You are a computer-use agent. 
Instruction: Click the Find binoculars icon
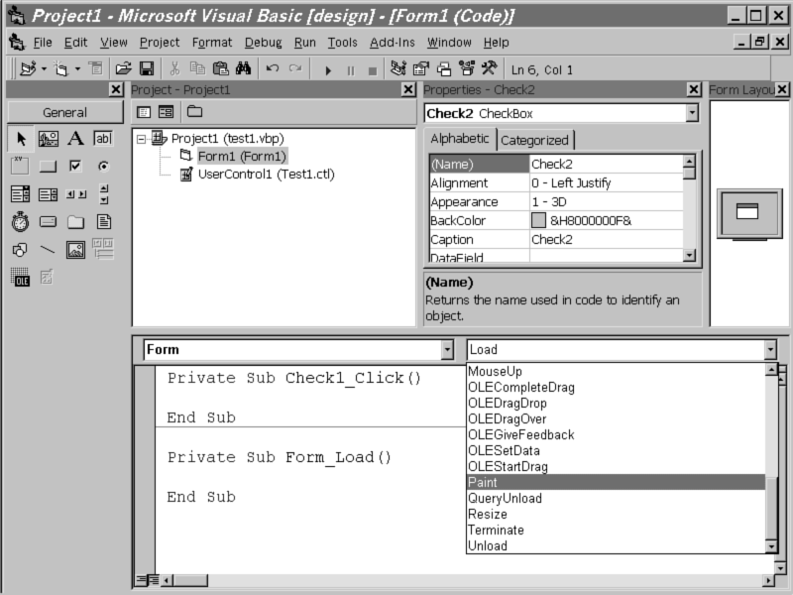pyautogui.click(x=243, y=69)
